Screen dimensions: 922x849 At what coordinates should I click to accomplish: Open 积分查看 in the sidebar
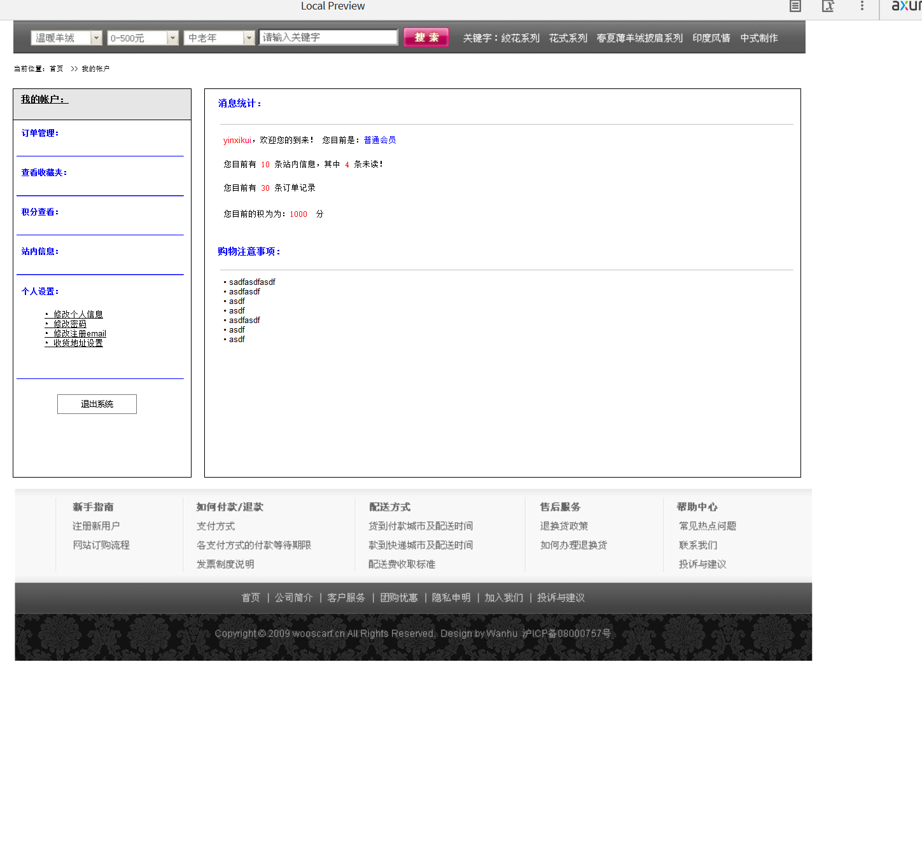pyautogui.click(x=40, y=212)
